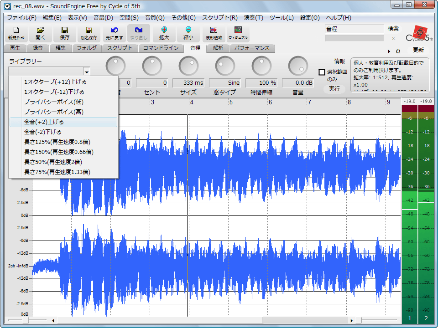The width and height of the screenshot is (438, 328).
Task: Select 1オクターブ(-12)下げる from the list
Action: pyautogui.click(x=63, y=92)
